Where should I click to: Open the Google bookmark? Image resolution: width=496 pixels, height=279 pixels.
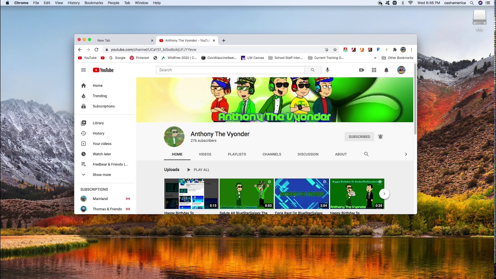(x=117, y=58)
